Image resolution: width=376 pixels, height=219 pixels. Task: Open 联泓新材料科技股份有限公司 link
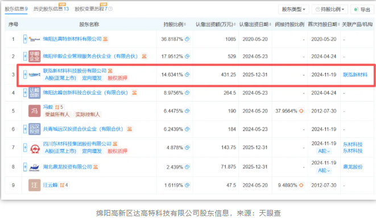pyautogui.click(x=75, y=71)
